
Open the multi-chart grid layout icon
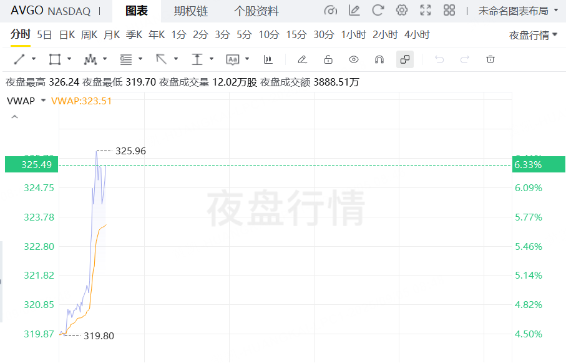click(x=449, y=11)
